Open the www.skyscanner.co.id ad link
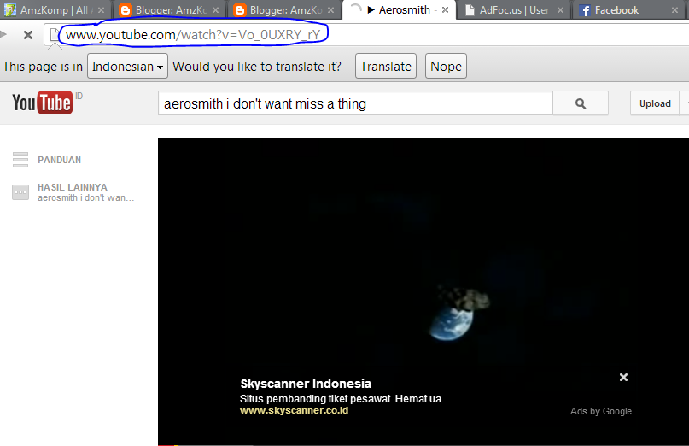Screen dimensions: 689x446 click(294, 410)
